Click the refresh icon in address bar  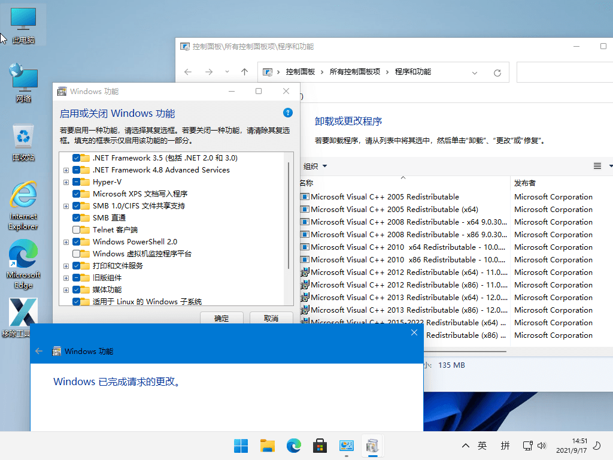[497, 72]
